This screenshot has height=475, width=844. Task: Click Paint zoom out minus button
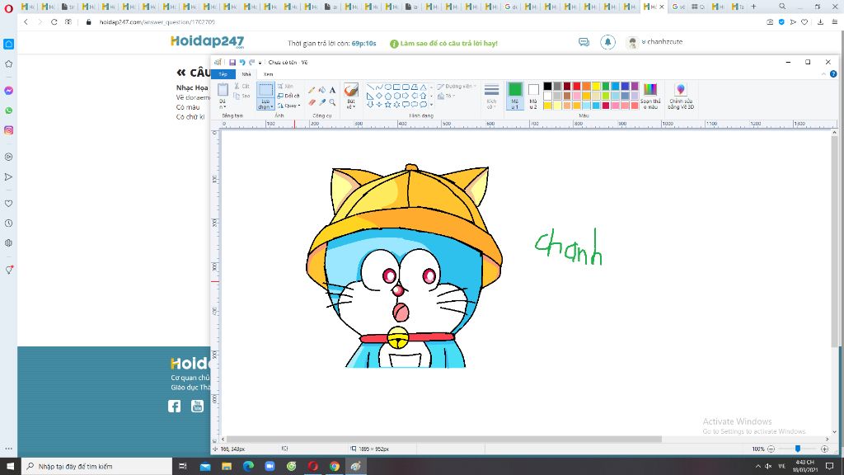771,449
